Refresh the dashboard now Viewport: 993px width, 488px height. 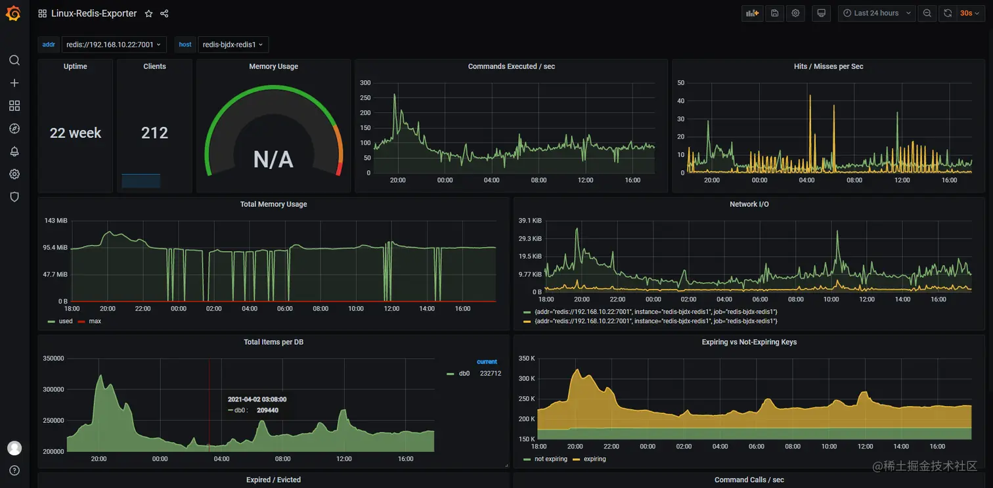pyautogui.click(x=948, y=13)
